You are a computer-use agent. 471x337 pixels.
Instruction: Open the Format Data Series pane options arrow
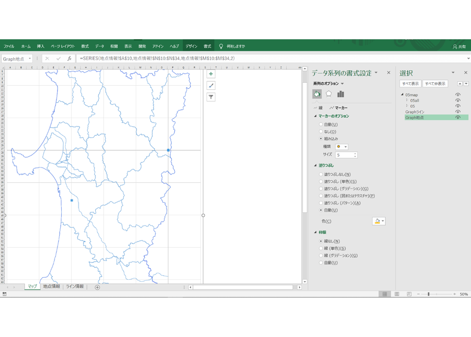(x=376, y=73)
